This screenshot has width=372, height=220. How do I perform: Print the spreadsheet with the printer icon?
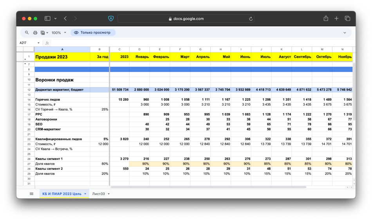pyautogui.click(x=35, y=33)
